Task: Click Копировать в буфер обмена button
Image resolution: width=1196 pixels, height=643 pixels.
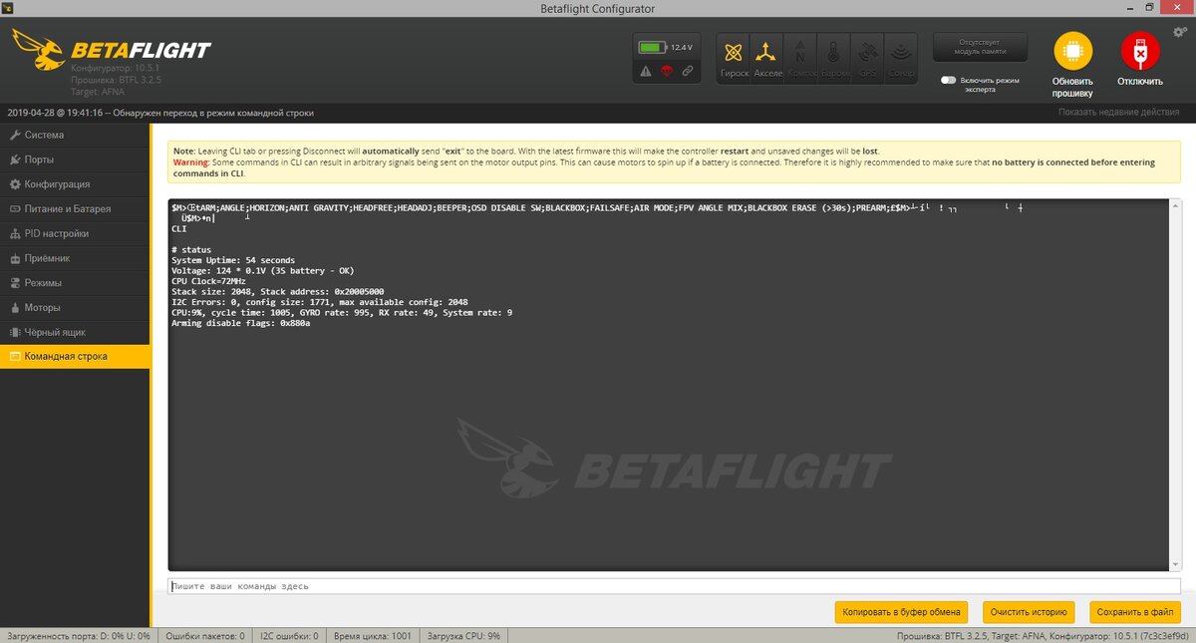Action: pyautogui.click(x=901, y=612)
